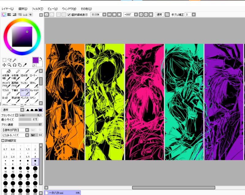
Task: Toggle the RGB slider panel
Action: [x=9, y=14]
